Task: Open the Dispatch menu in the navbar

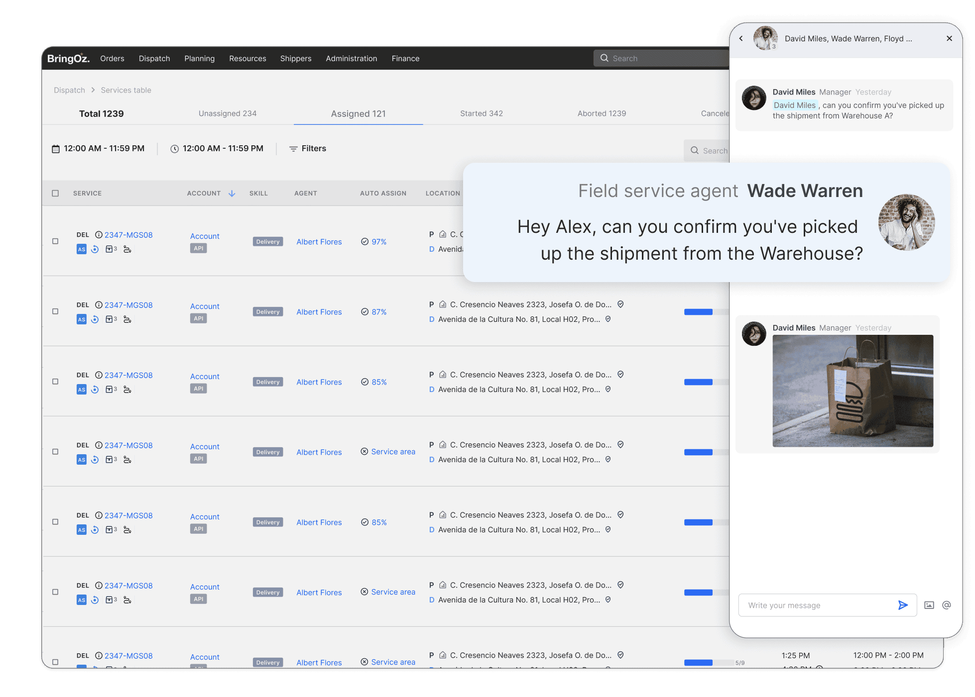Action: click(x=154, y=59)
